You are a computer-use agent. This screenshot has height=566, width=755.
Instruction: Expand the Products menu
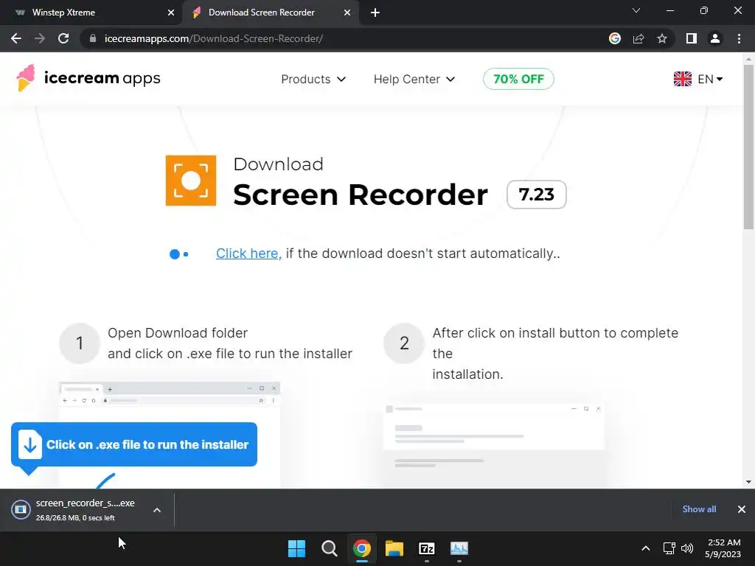pyautogui.click(x=313, y=79)
